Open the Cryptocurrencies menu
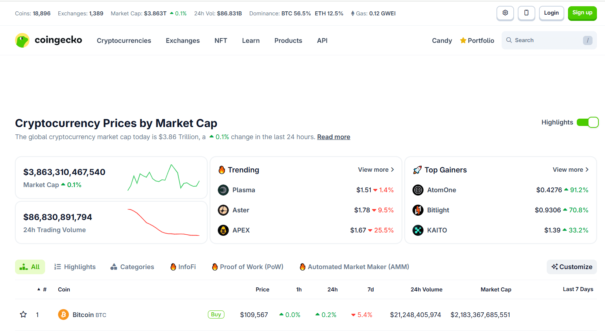This screenshot has height=335, width=605. tap(124, 41)
